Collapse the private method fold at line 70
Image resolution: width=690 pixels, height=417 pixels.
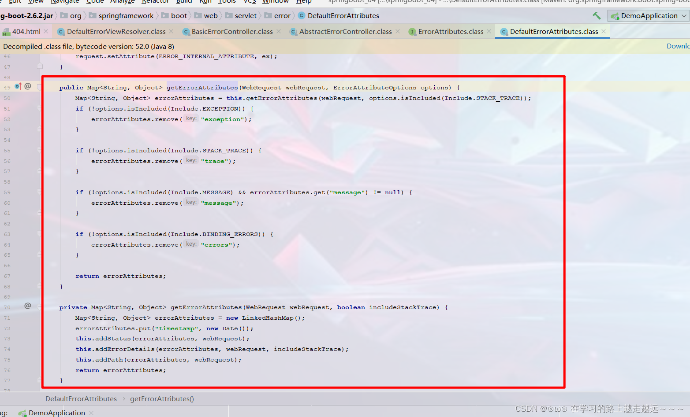point(40,307)
